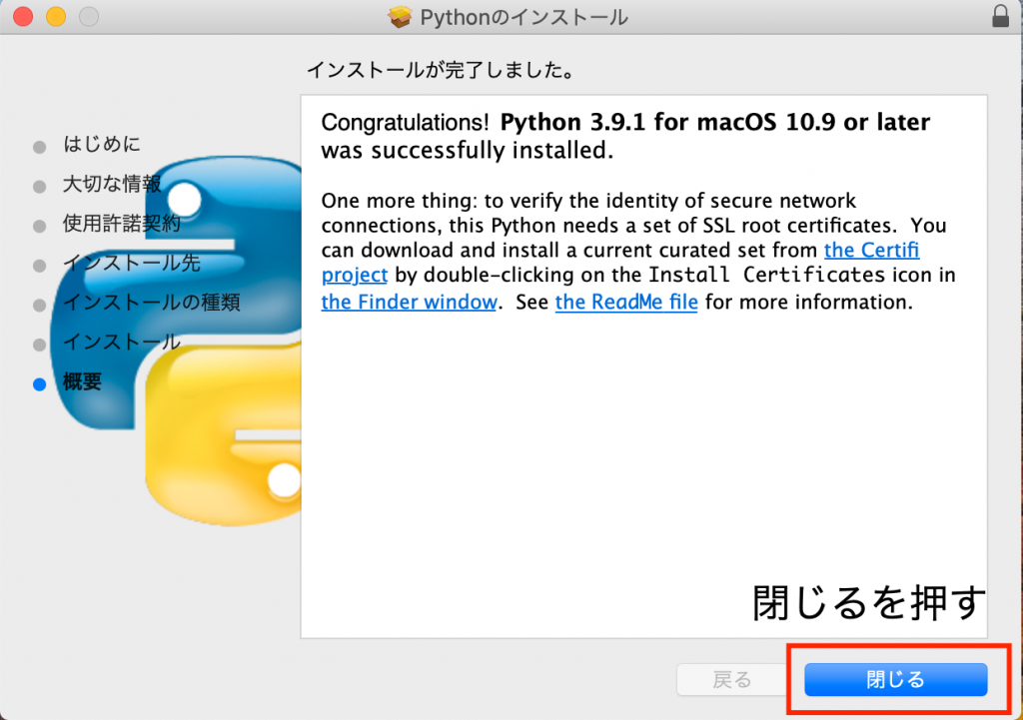Viewport: 1023px width, 720px height.
Task: Select the インストール先 step
Action: coord(132,263)
